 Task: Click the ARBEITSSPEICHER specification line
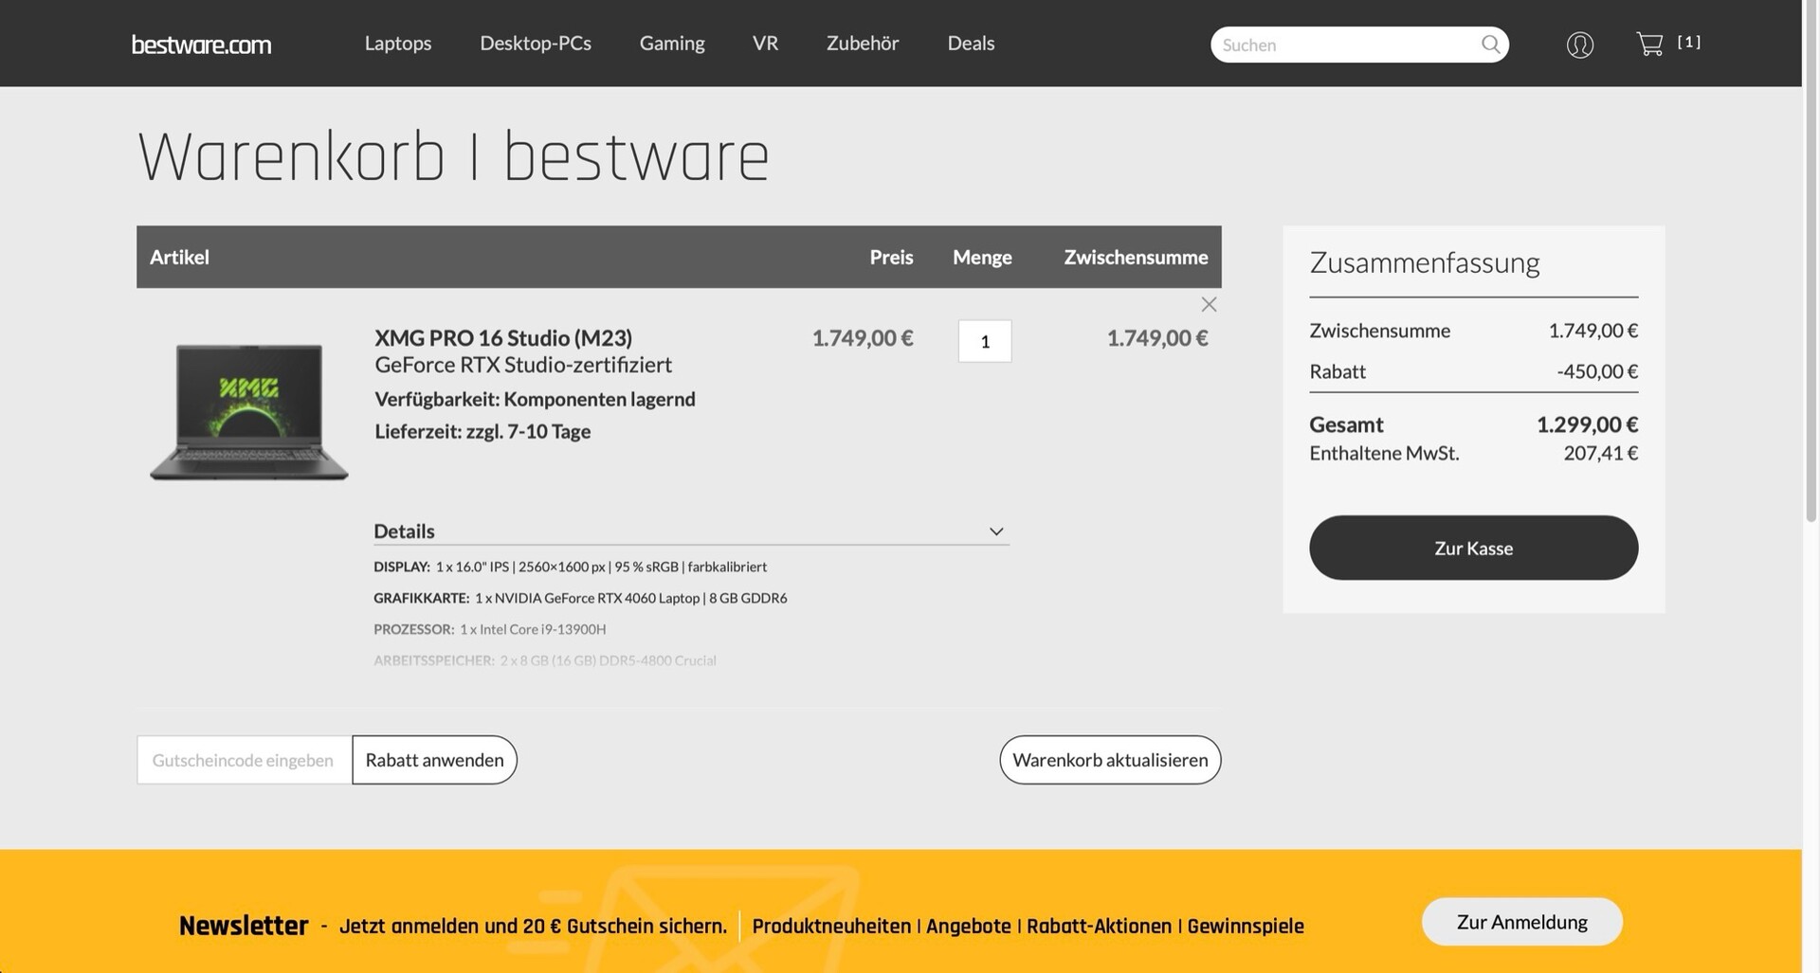[x=545, y=660]
